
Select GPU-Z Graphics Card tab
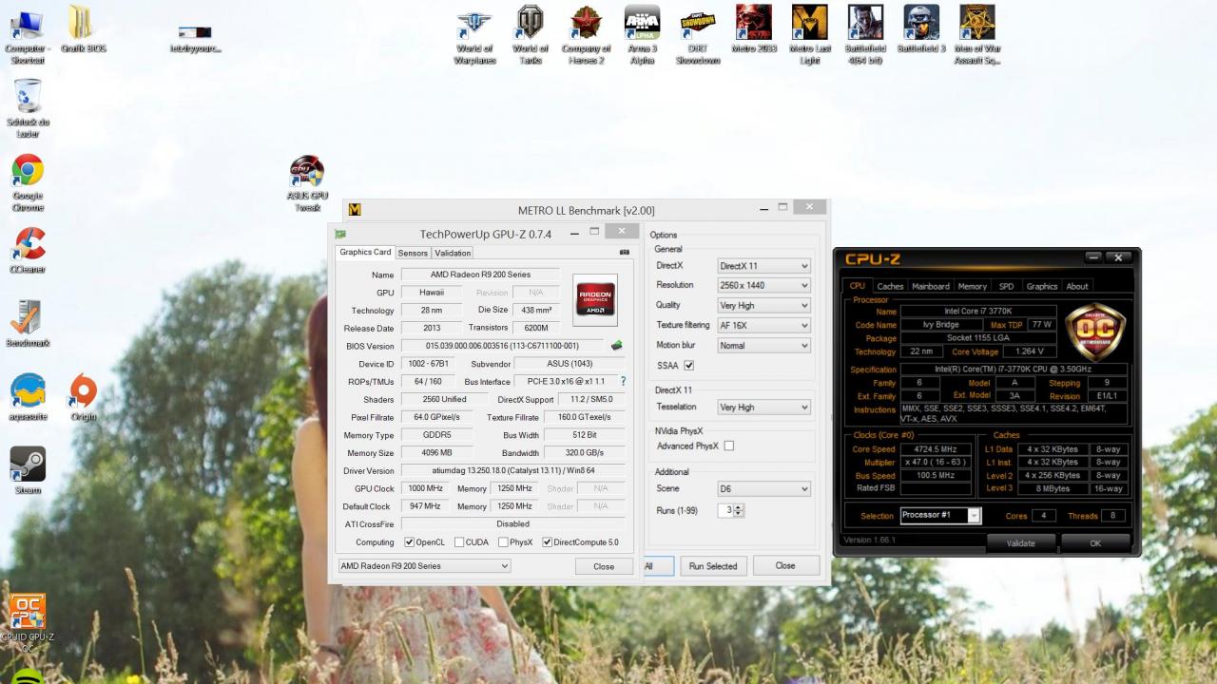click(x=366, y=252)
